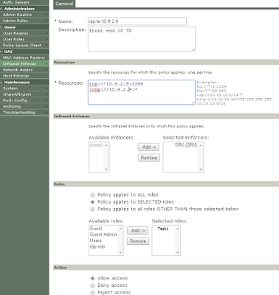Choose Deny access action
Screen dimensions: 279x295
[92, 285]
